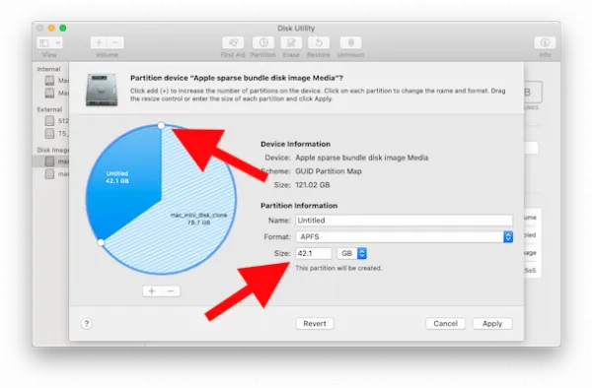Click the Cancel button
This screenshot has height=388, width=592.
point(446,324)
